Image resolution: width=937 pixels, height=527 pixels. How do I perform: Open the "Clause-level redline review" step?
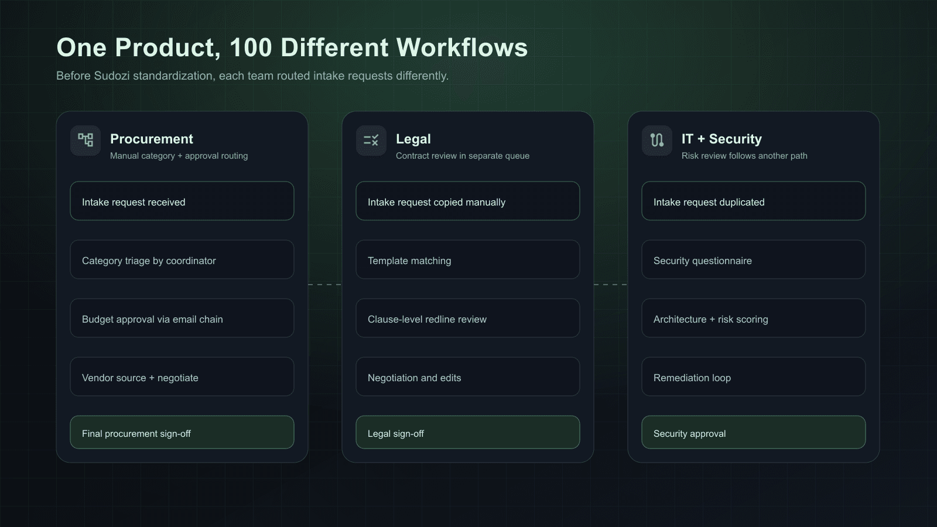(x=468, y=318)
